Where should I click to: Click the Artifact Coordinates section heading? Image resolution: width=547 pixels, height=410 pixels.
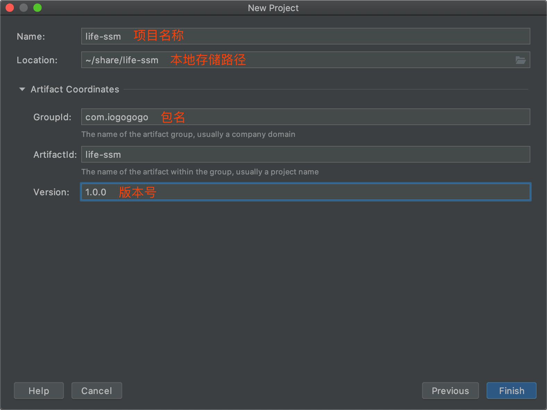pyautogui.click(x=75, y=89)
